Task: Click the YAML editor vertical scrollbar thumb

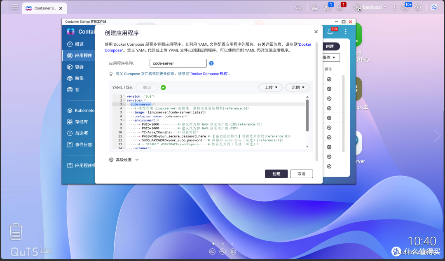Action: [x=307, y=115]
